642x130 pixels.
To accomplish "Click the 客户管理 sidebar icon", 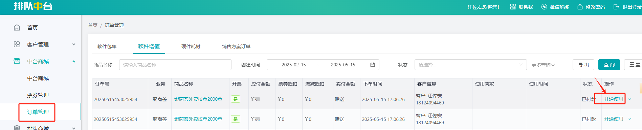I will point(17,44).
